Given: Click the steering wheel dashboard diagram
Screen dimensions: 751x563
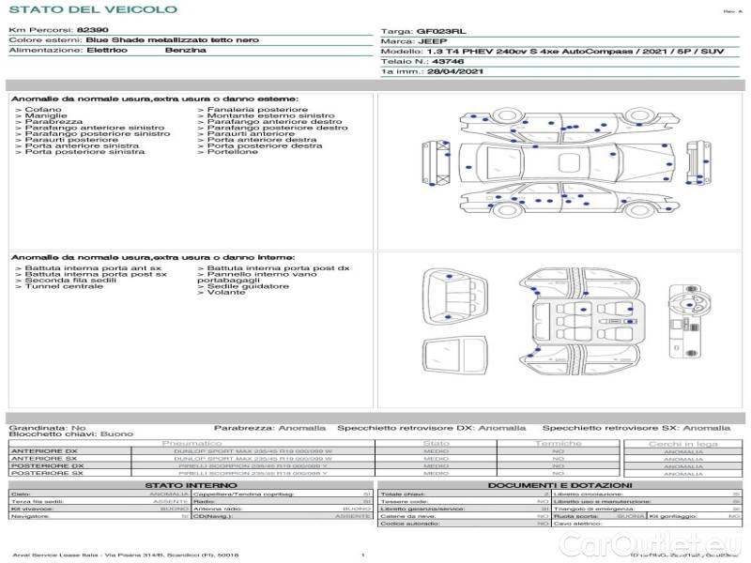Looking at the screenshot, I should [689, 321].
